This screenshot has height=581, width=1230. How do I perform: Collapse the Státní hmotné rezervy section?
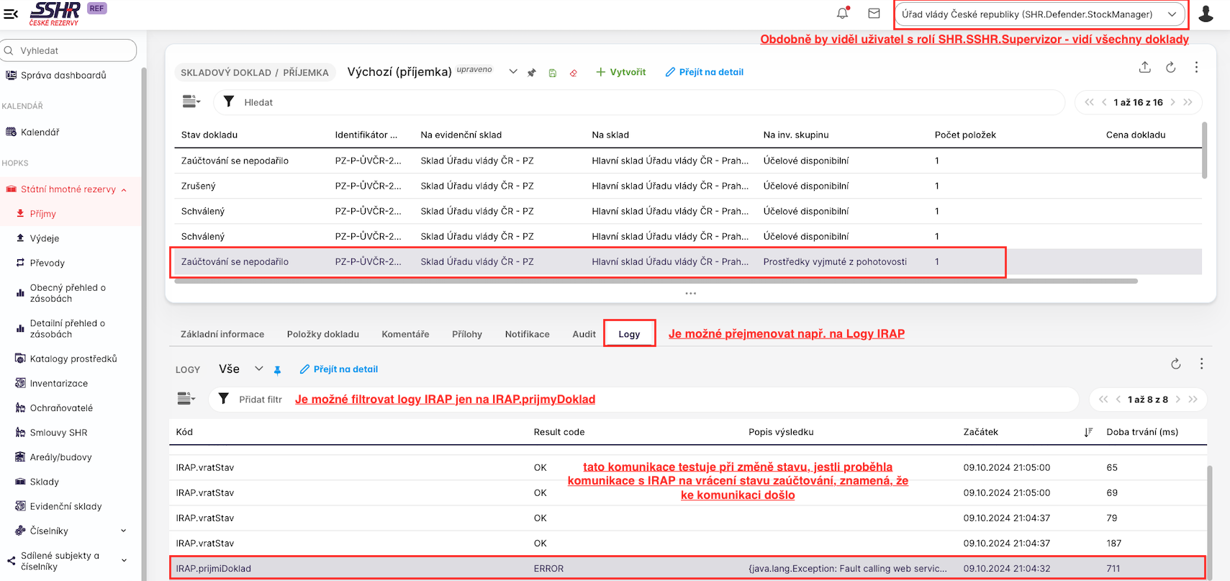coord(124,190)
